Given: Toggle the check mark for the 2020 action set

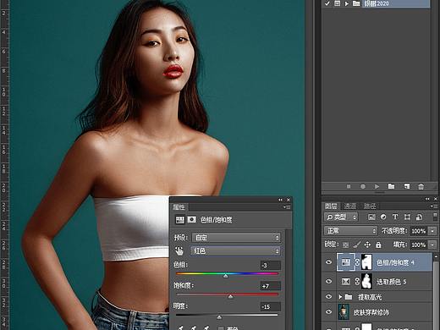Looking at the screenshot, I should click(327, 3).
